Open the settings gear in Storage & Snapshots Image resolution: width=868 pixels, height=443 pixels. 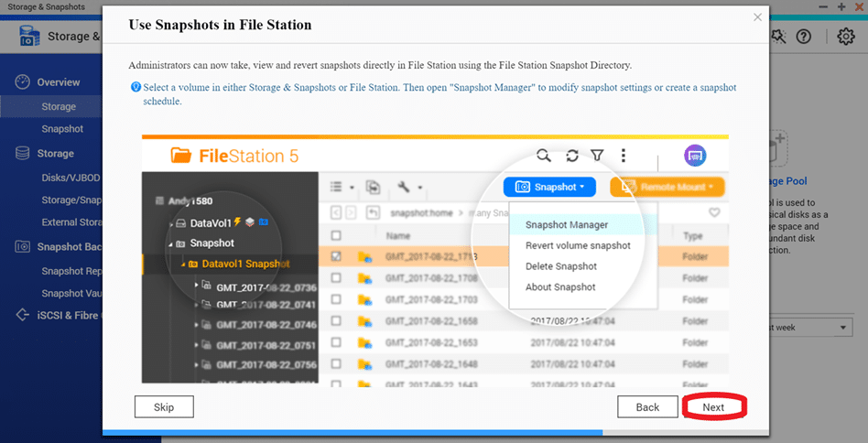point(846,37)
